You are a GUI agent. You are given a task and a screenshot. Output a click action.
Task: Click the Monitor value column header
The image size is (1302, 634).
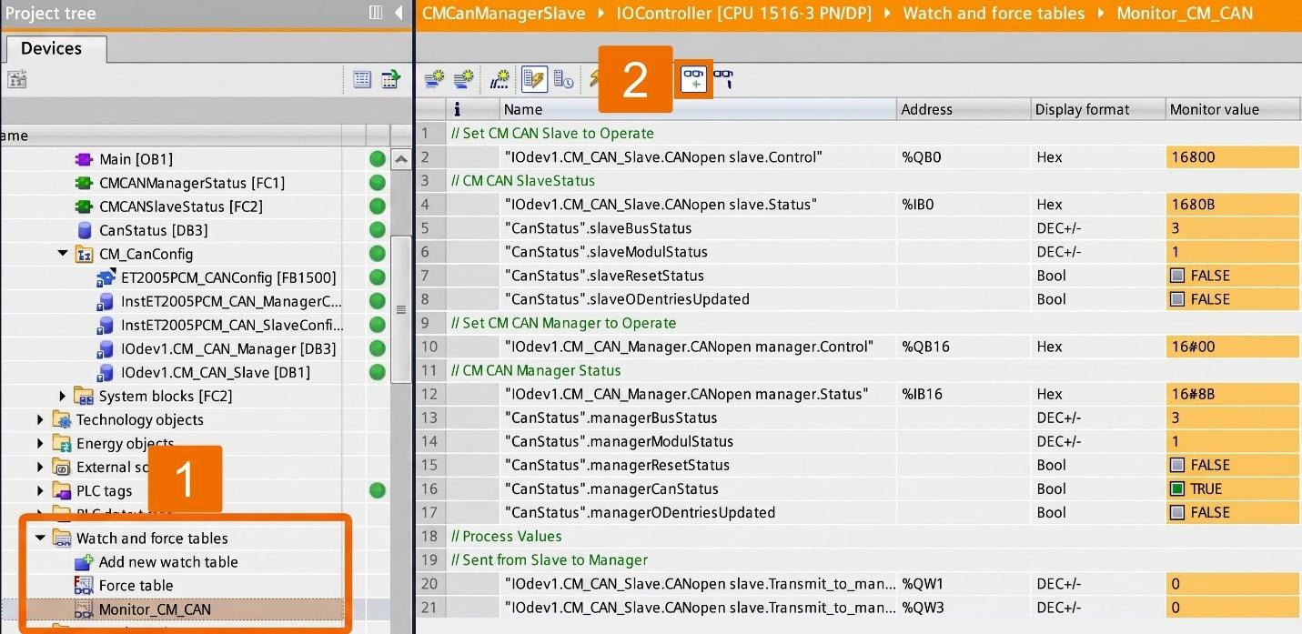[x=1233, y=109]
